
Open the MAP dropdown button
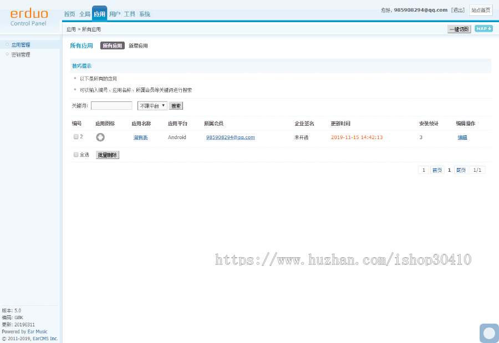click(x=484, y=29)
